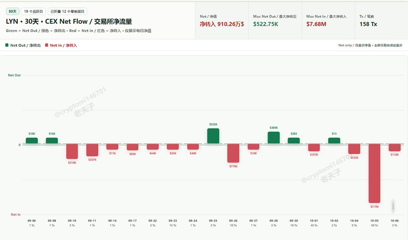Click the $7.7M value label
The height and width of the screenshot is (240, 408).
(374, 207)
